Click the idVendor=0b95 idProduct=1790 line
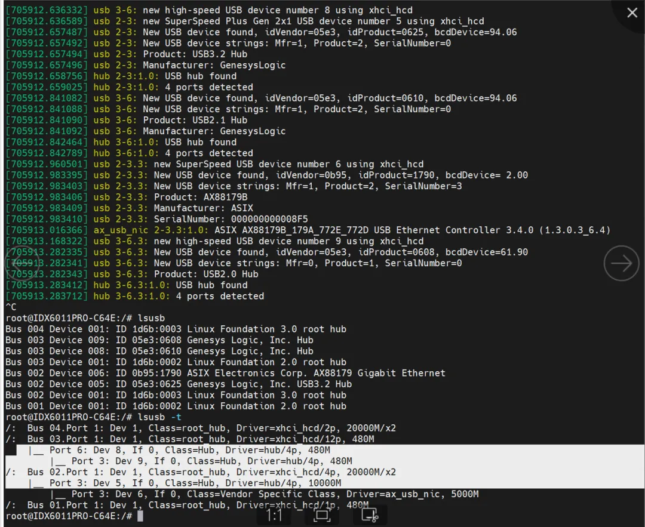This screenshot has height=527, width=645. [x=267, y=175]
